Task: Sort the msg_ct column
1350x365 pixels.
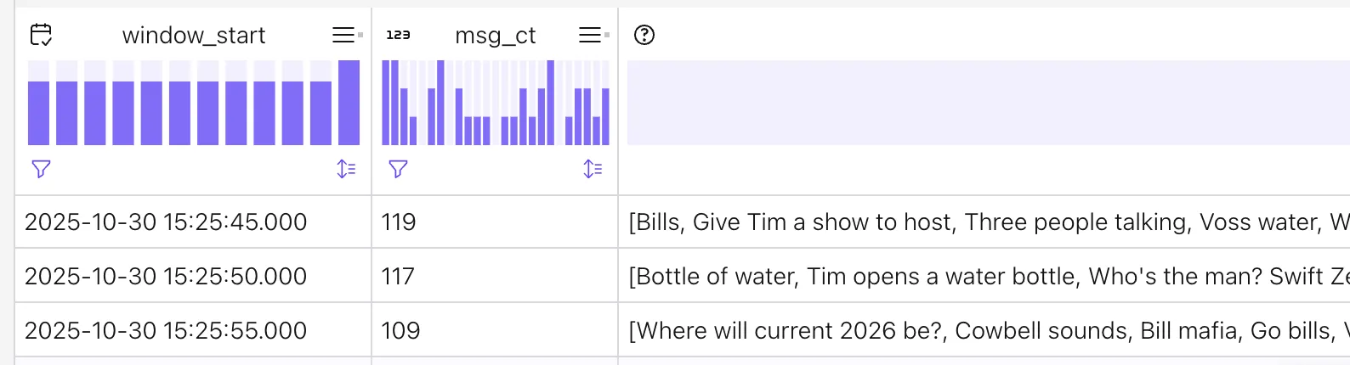Action: click(593, 169)
